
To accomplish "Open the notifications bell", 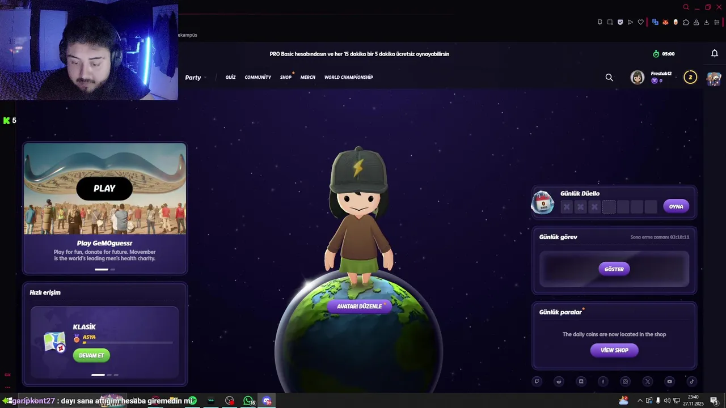I will pos(715,53).
